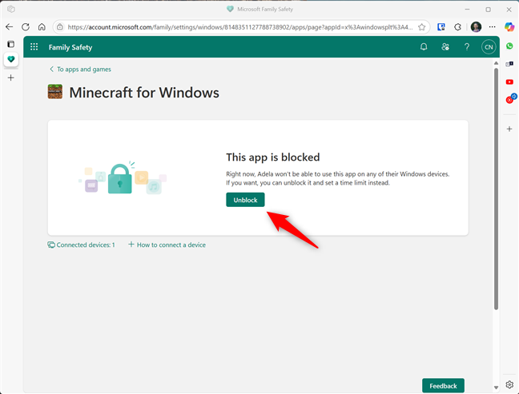Open notifications bell in Family Safety header
This screenshot has width=519, height=394.
point(424,47)
